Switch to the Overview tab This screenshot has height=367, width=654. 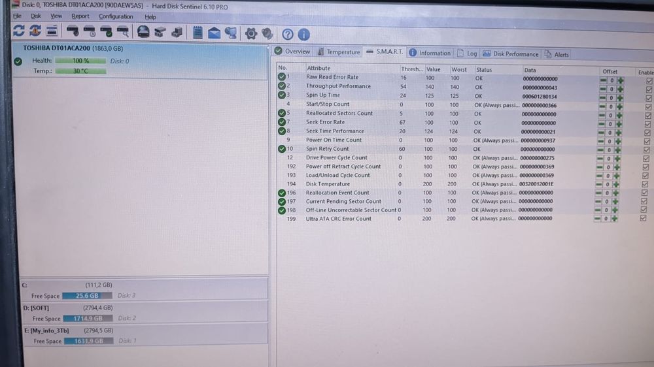pos(292,51)
